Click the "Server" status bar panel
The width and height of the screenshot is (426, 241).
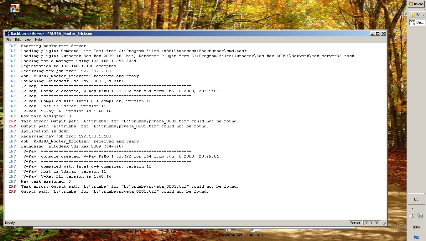pos(355,223)
